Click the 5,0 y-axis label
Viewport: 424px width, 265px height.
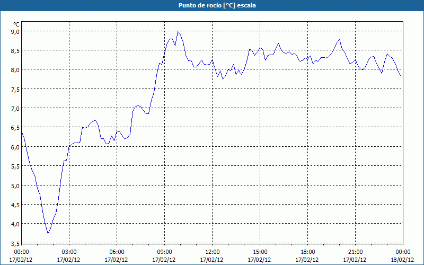pyautogui.click(x=16, y=186)
